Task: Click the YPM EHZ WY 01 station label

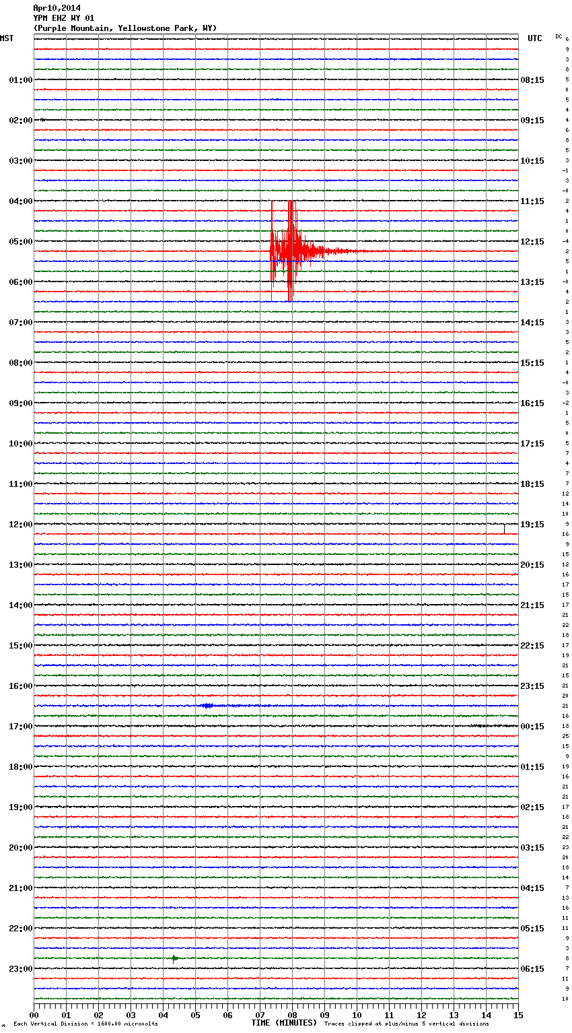Action: (x=63, y=18)
